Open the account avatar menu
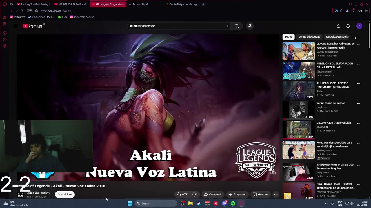371x208 pixels. coord(359,26)
